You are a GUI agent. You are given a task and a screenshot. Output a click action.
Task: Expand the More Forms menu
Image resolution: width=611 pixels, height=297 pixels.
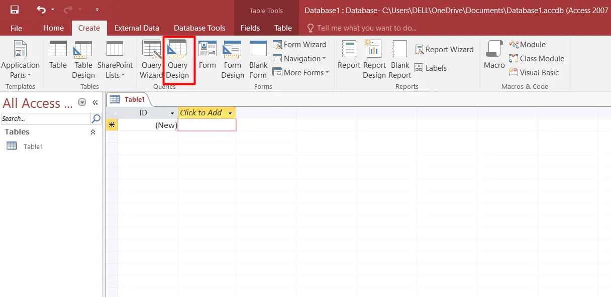[x=300, y=72]
